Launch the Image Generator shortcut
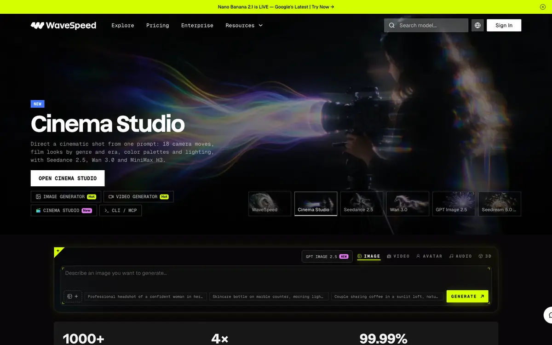This screenshot has height=345, width=552. point(66,197)
